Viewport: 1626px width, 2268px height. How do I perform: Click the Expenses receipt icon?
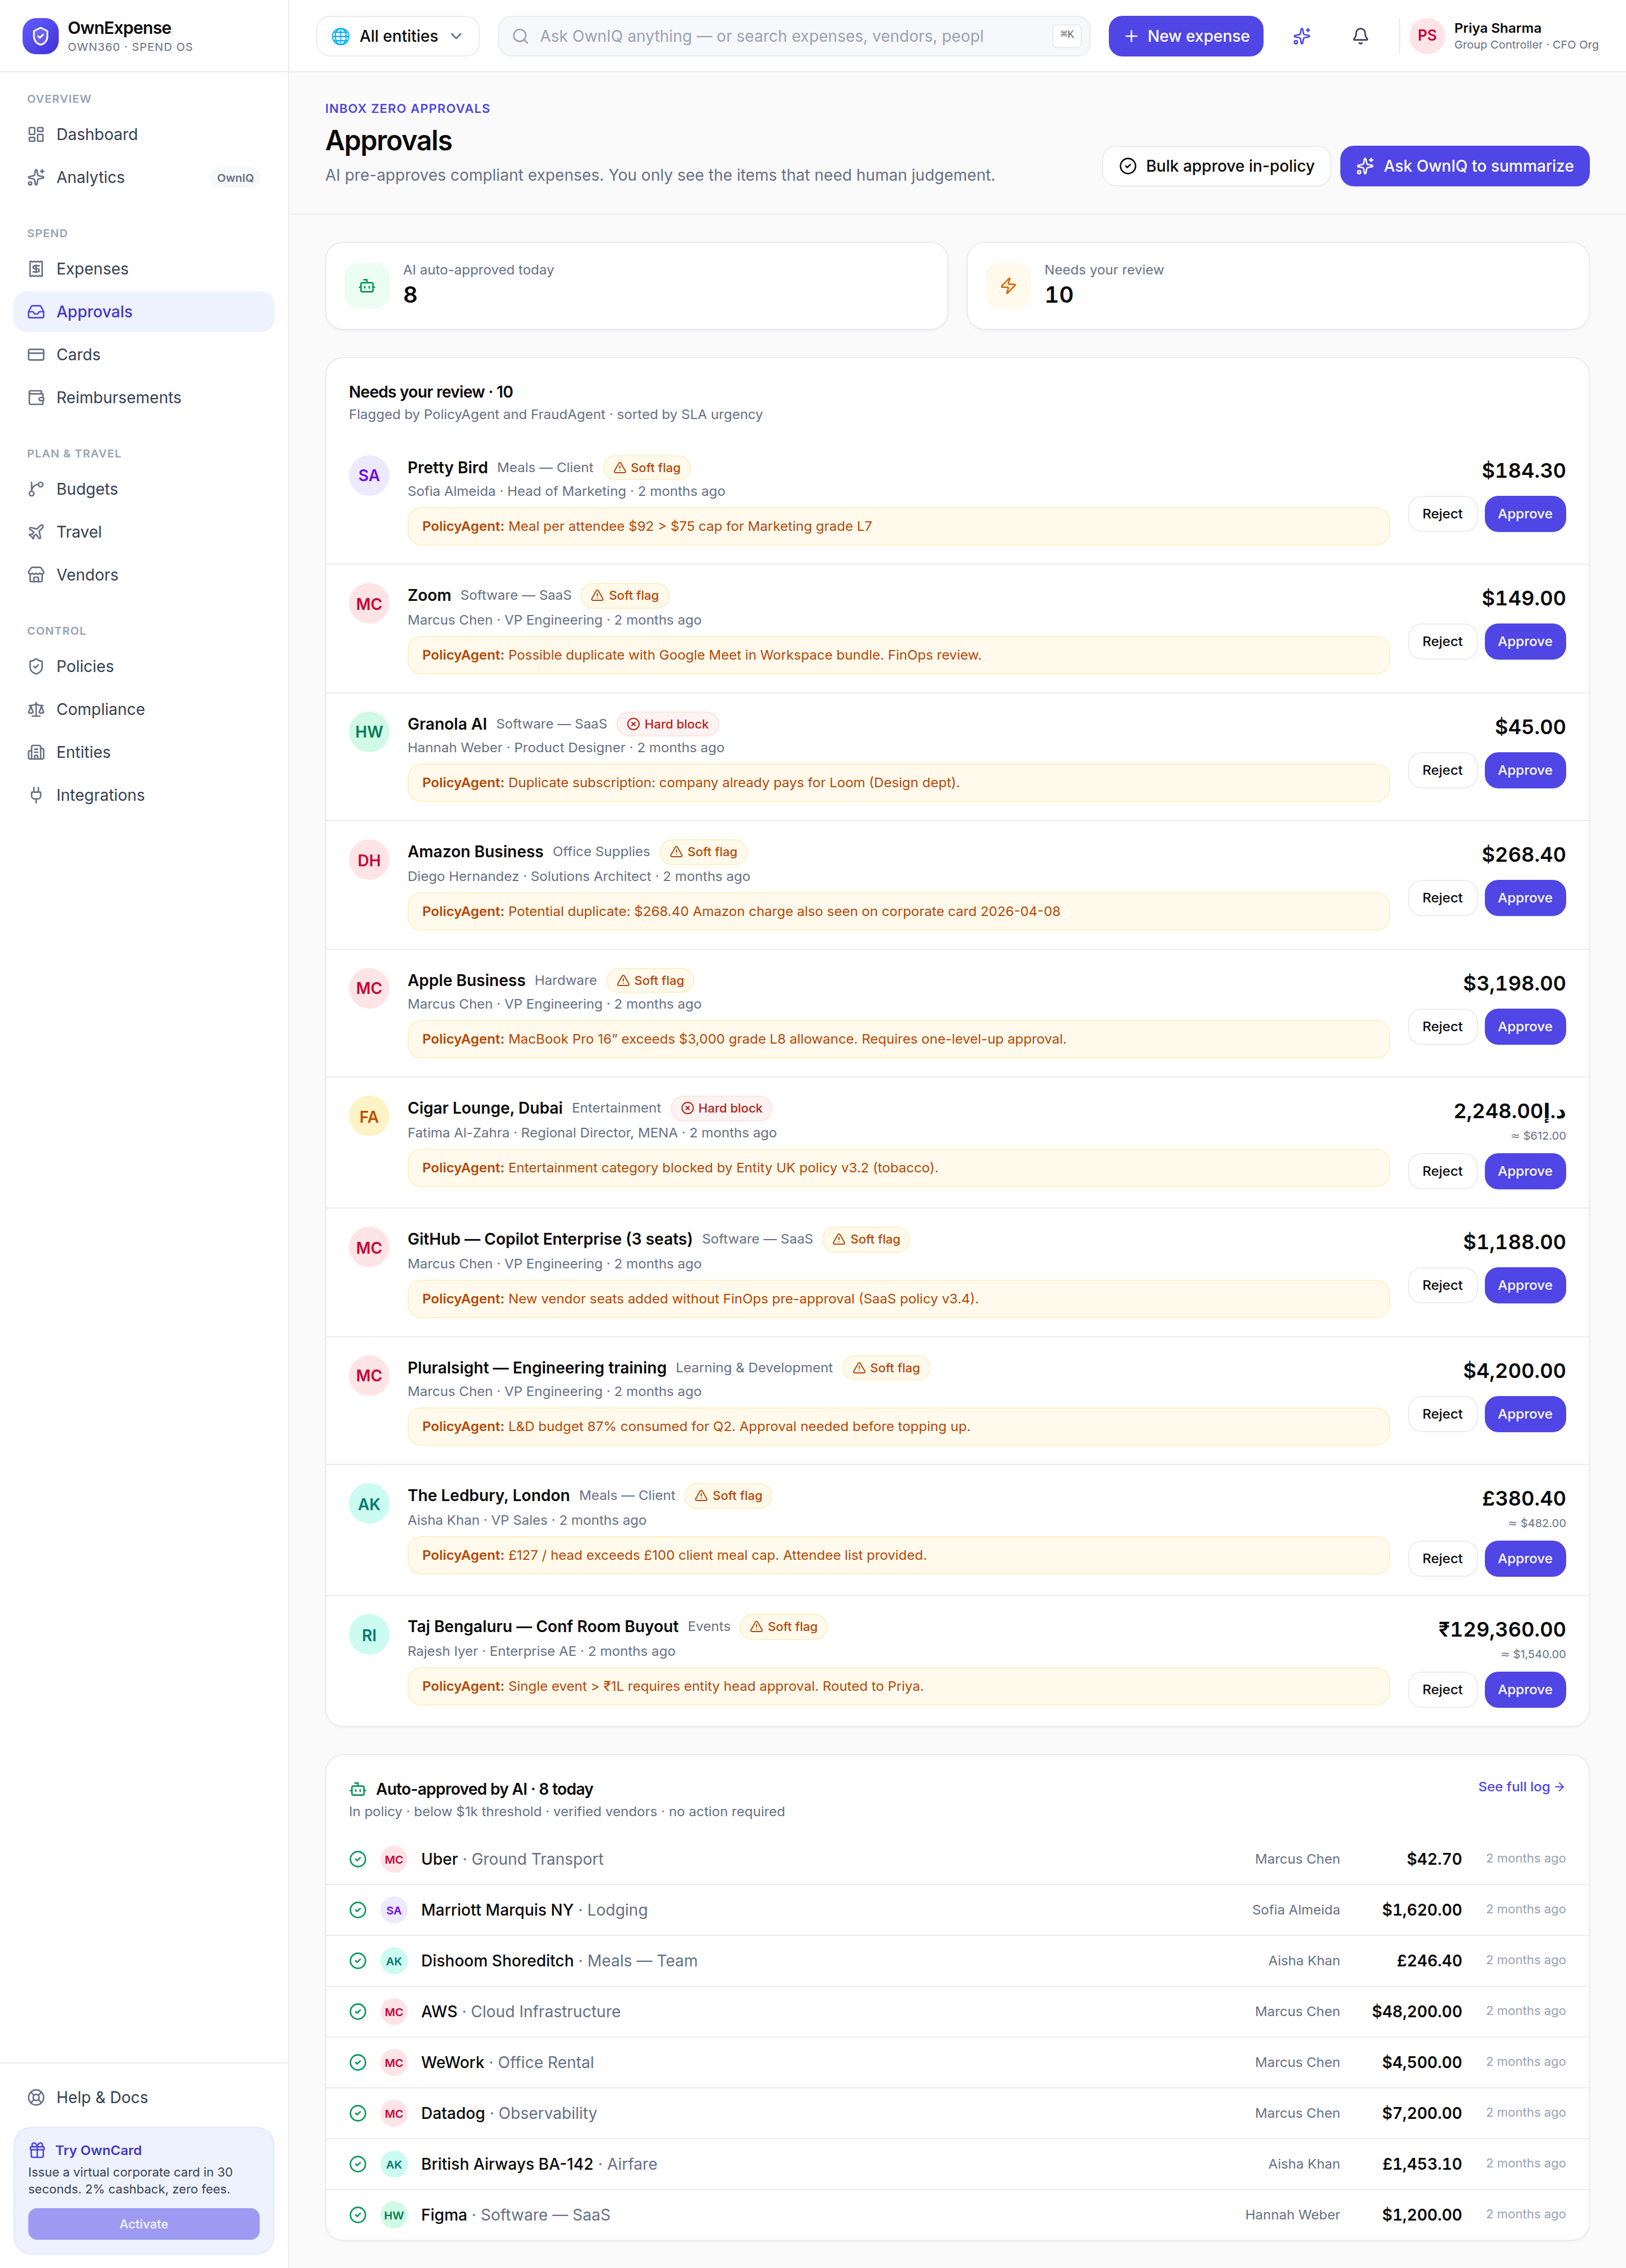36,269
